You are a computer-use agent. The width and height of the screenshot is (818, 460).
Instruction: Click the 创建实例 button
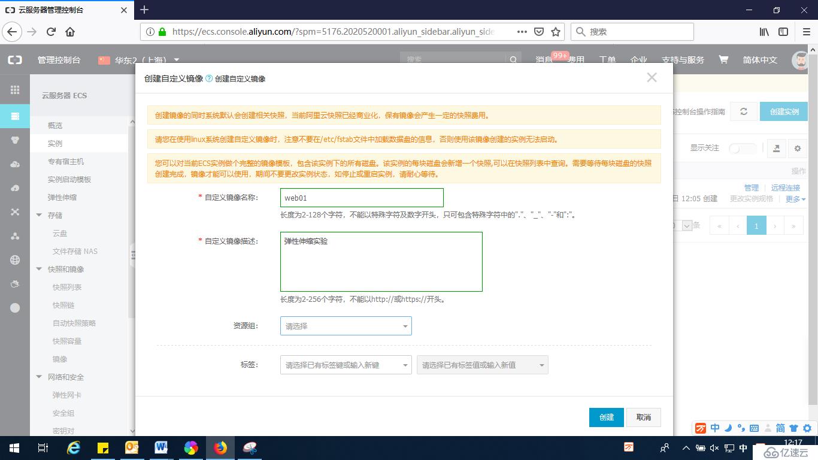coord(784,111)
